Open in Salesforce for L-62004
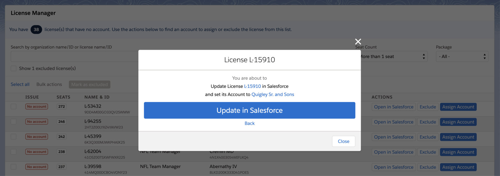This screenshot has width=500, height=176. [x=394, y=152]
